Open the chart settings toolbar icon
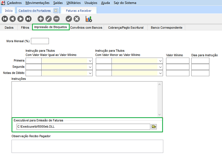The height and width of the screenshot is (156, 222). [x=89, y=19]
